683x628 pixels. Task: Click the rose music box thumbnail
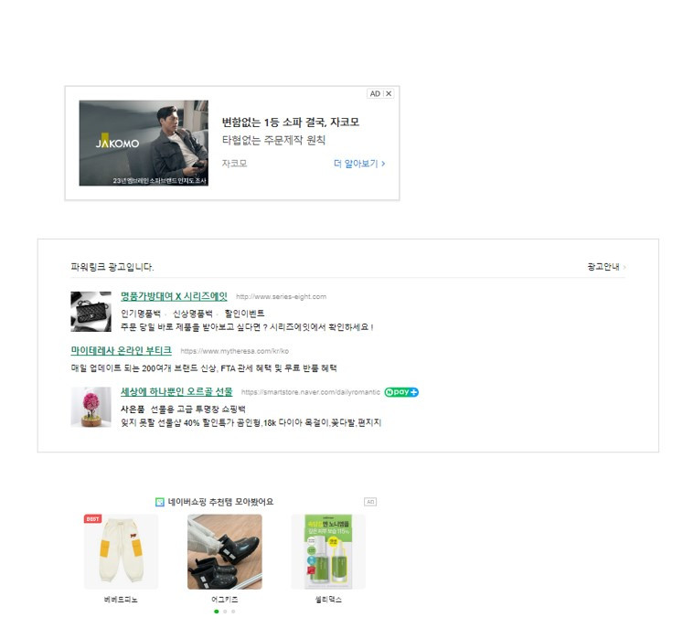[x=91, y=407]
